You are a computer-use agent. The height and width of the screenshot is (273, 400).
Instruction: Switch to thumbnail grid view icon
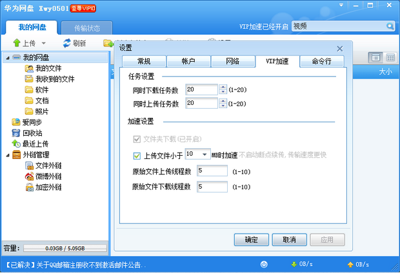pyautogui.click(x=390, y=57)
